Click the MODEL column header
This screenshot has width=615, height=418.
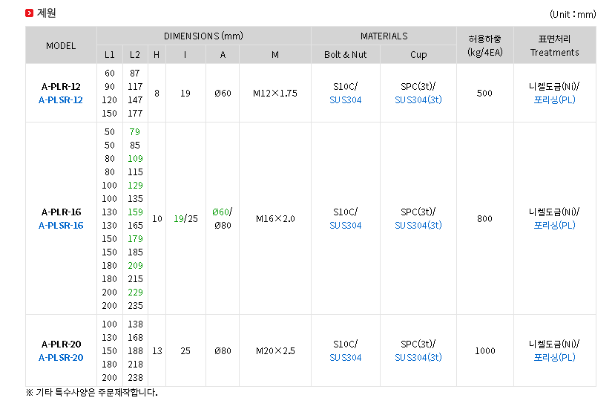coord(61,46)
